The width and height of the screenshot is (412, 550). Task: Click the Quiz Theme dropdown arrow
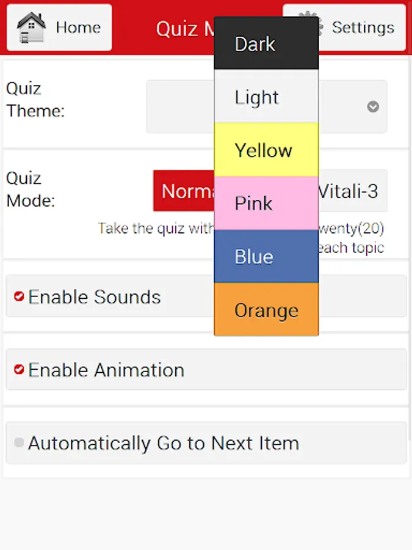(373, 107)
